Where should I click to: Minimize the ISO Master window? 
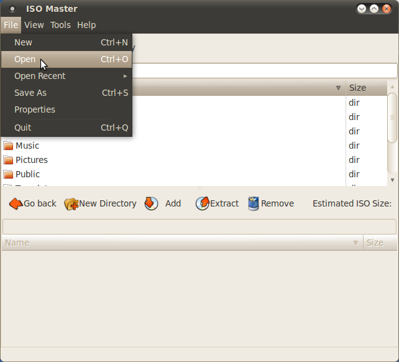tap(362, 9)
